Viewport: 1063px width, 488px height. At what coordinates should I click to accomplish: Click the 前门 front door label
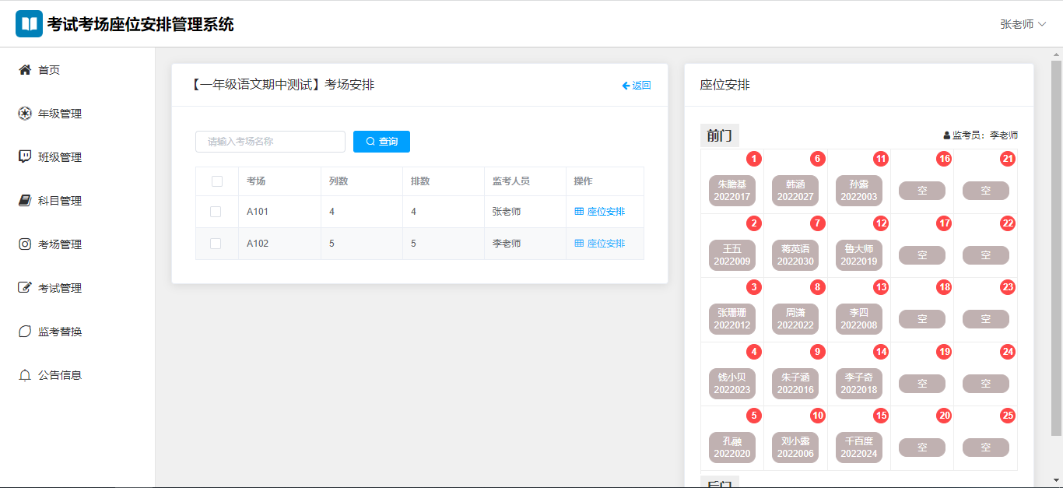[x=720, y=135]
